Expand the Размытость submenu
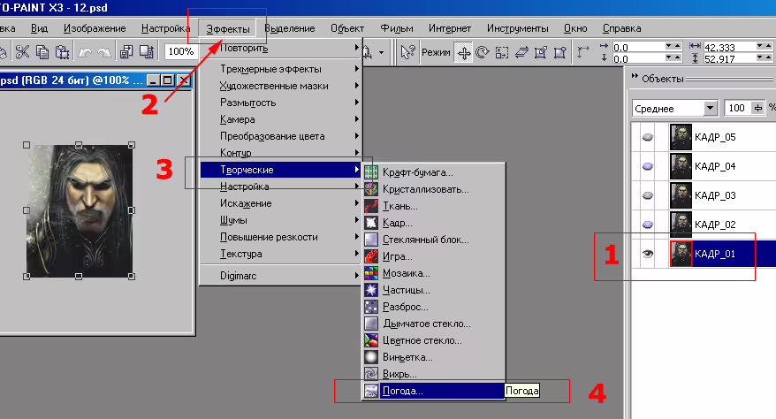Viewport: 776px width, 419px height. [x=280, y=103]
